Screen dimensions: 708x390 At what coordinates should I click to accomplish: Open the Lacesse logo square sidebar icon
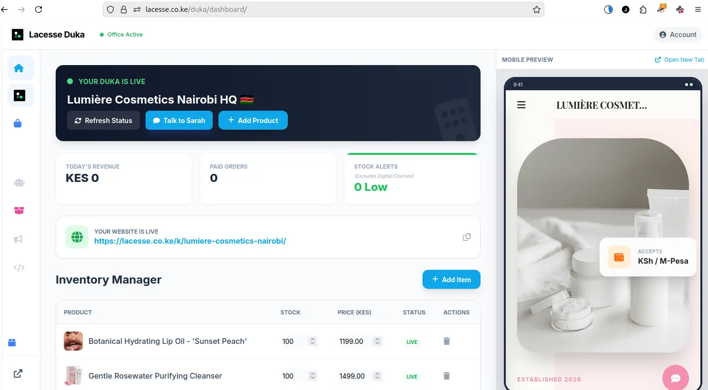click(19, 95)
